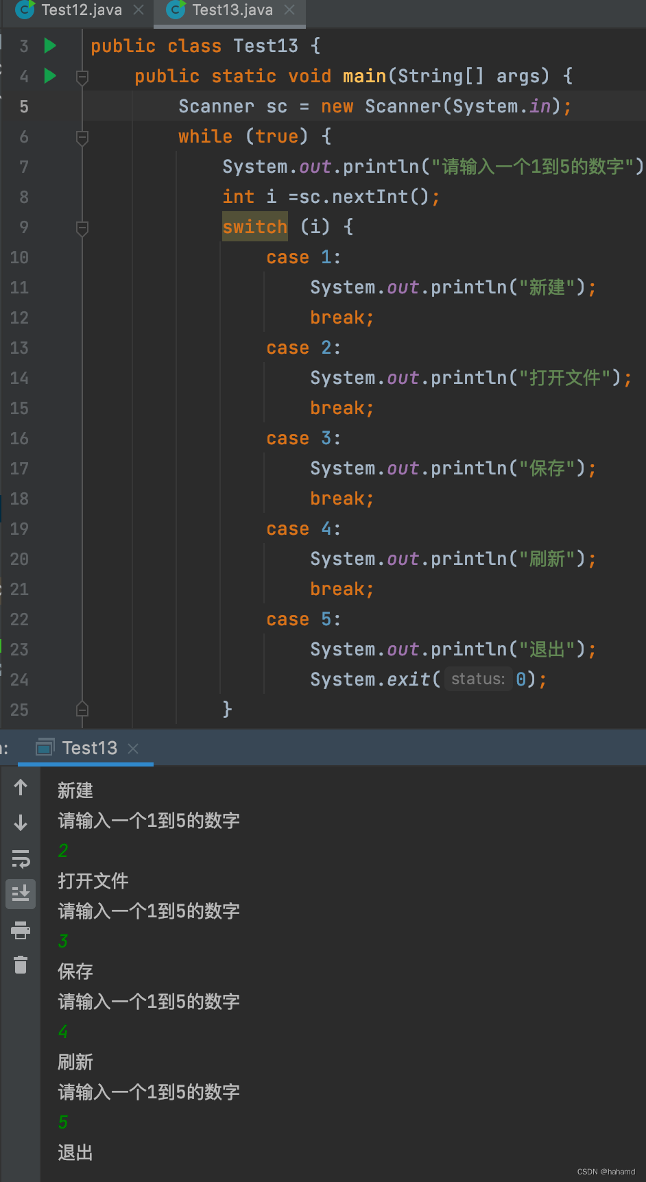Click the class icon on the Test13.java tab
The height and width of the screenshot is (1182, 646).
click(x=176, y=10)
